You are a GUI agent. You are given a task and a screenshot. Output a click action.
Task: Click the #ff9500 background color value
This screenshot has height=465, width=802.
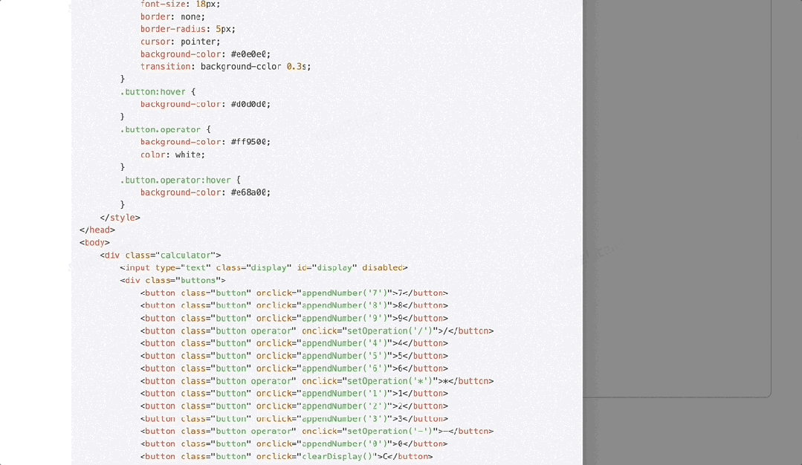coord(250,142)
